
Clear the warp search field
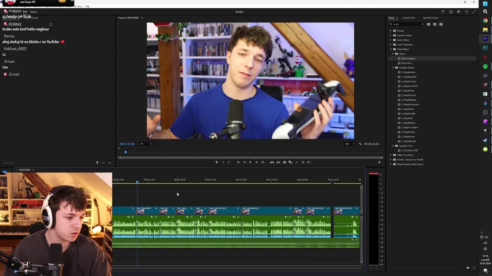point(422,24)
